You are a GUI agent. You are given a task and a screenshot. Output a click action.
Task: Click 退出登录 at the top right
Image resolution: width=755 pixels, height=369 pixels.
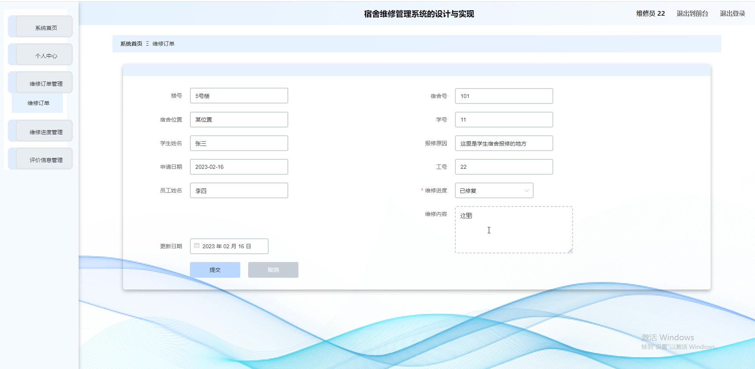[732, 13]
